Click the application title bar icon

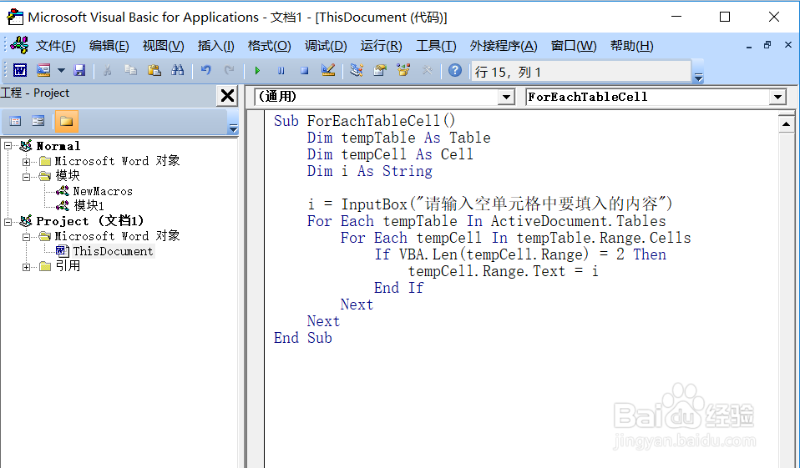15,17
